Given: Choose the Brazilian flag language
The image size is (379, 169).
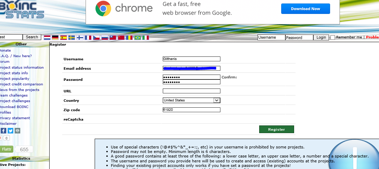Looking at the screenshot, I should click(x=138, y=37).
